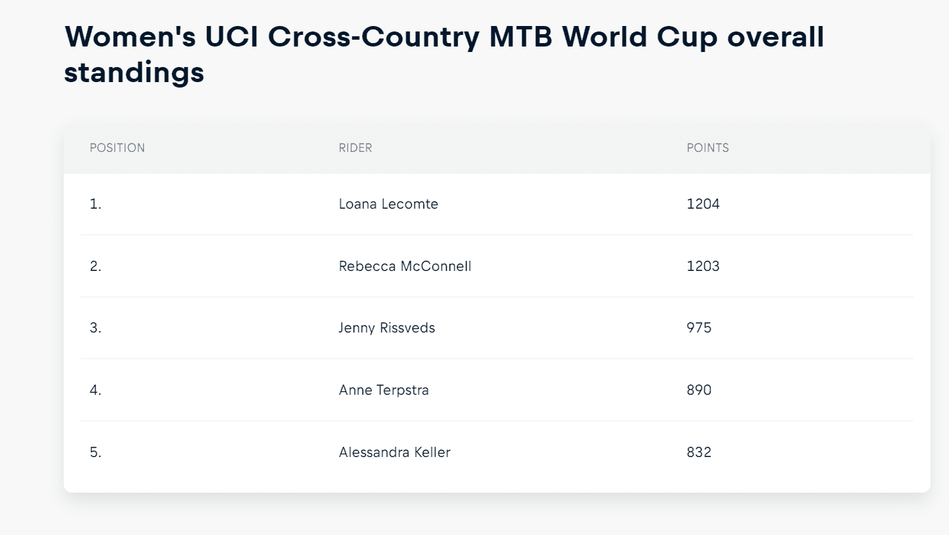Click rider name Rebecca McConnell

[405, 266]
